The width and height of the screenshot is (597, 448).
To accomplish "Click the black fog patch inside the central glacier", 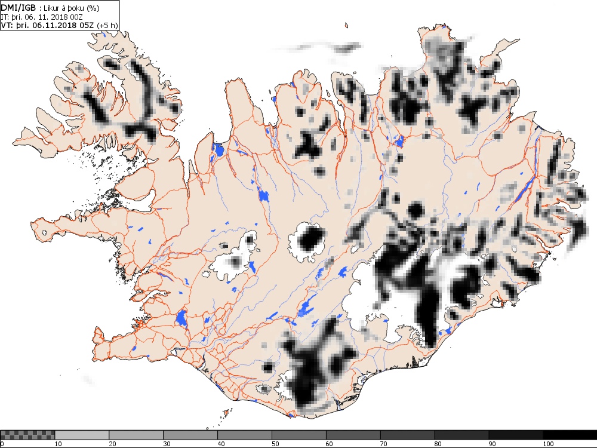I will pyautogui.click(x=310, y=241).
